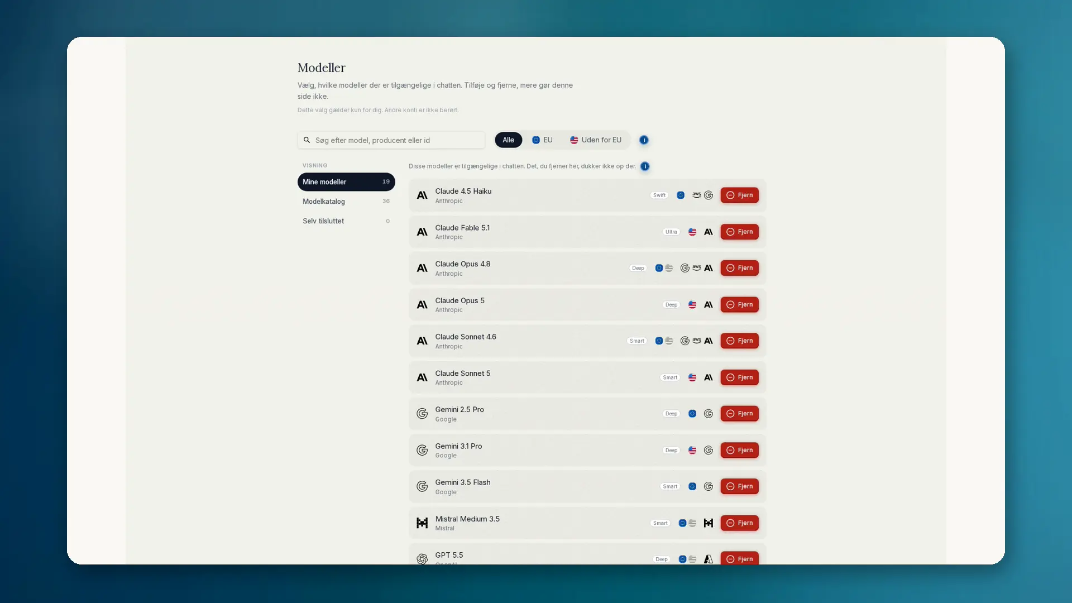Click the AWS provider icon in the Claude 4.5 Haiku row
Image resolution: width=1072 pixels, height=603 pixels.
coord(697,195)
